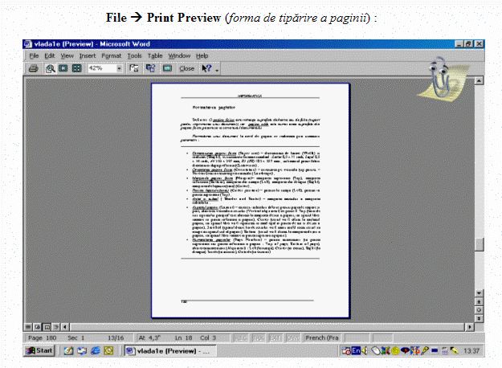Open the Help menu
502x368 pixels.
(202, 55)
